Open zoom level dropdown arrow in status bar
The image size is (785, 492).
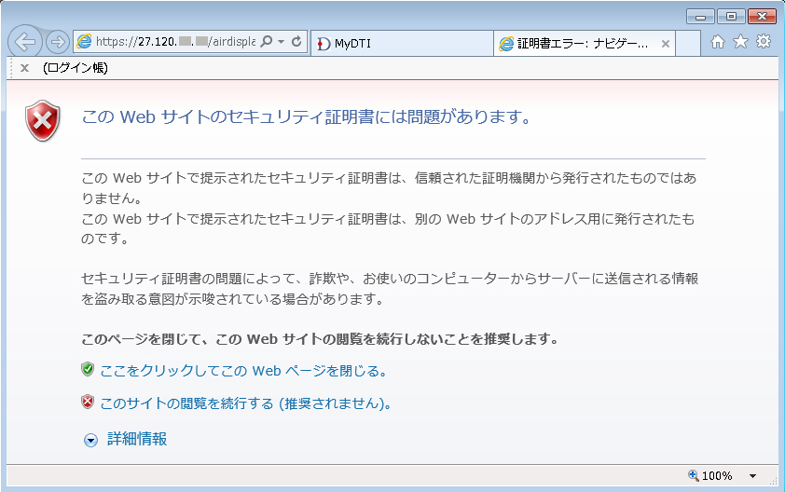click(x=752, y=476)
